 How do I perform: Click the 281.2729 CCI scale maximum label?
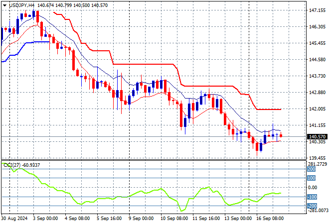click(318, 164)
